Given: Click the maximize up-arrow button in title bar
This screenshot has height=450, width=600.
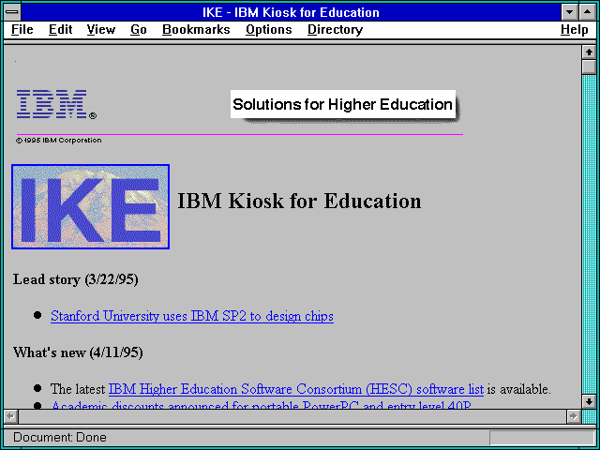Looking at the screenshot, I should 588,12.
